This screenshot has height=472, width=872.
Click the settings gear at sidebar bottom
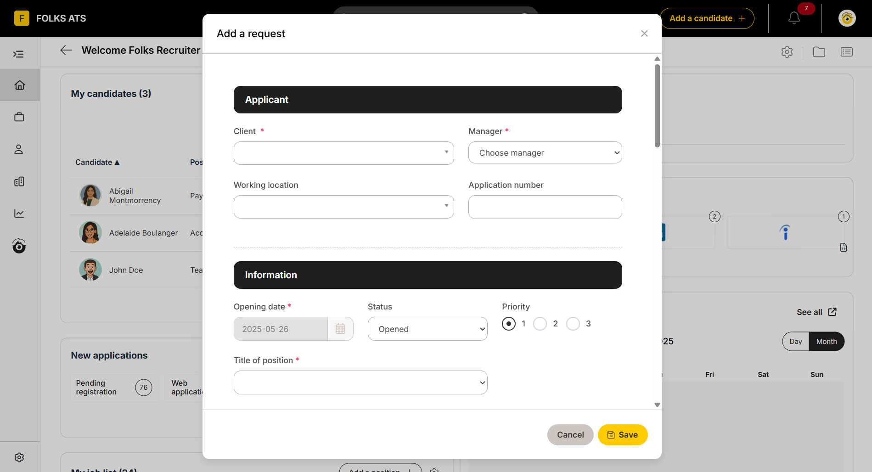pyautogui.click(x=19, y=457)
